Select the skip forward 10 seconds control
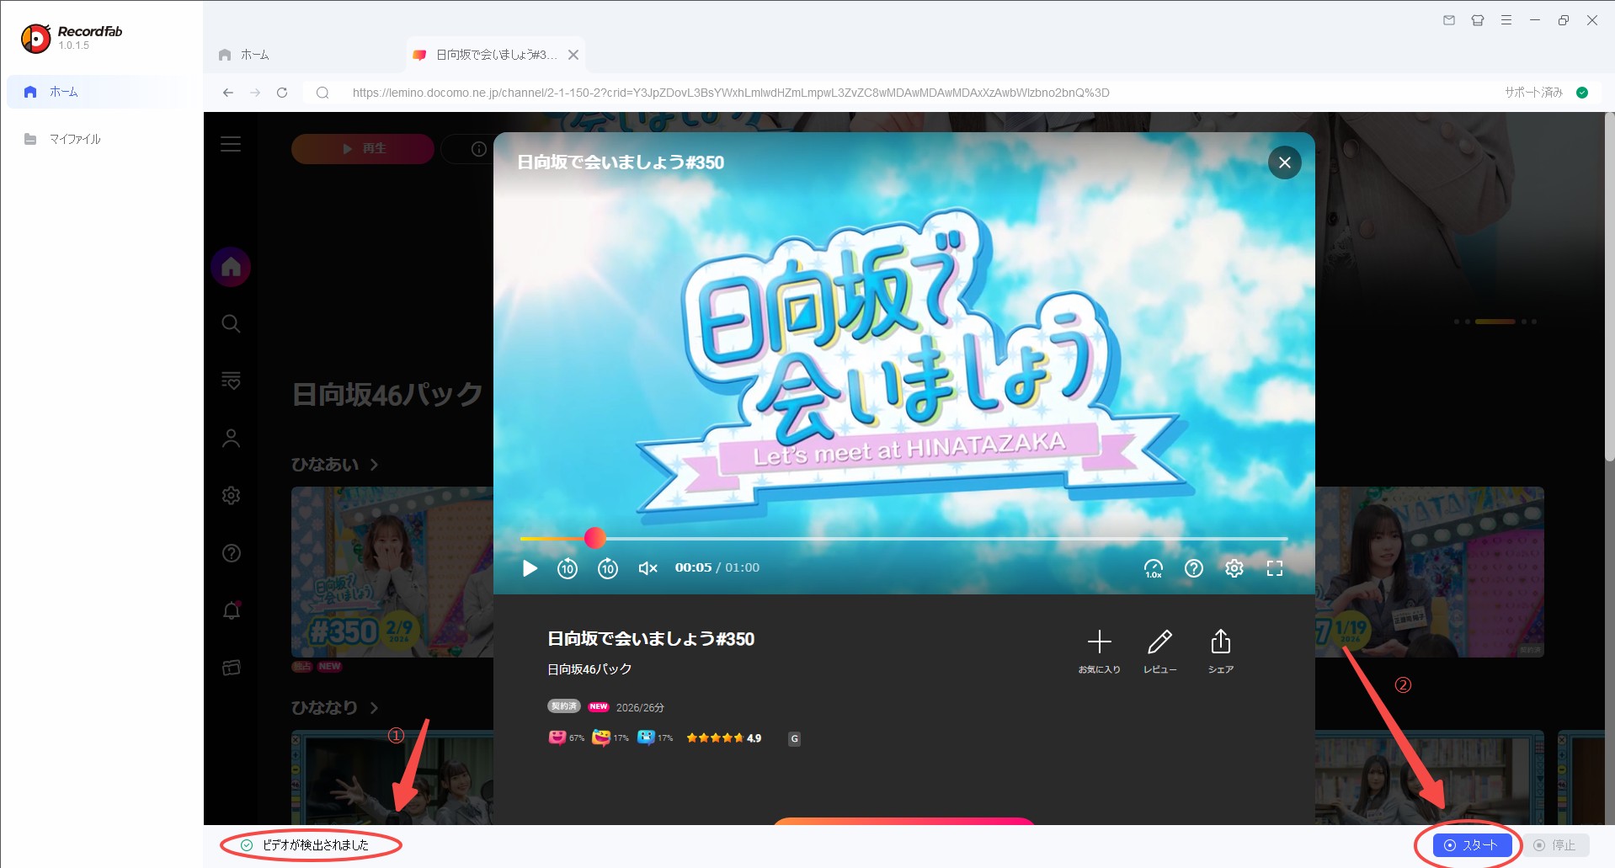 tap(607, 568)
